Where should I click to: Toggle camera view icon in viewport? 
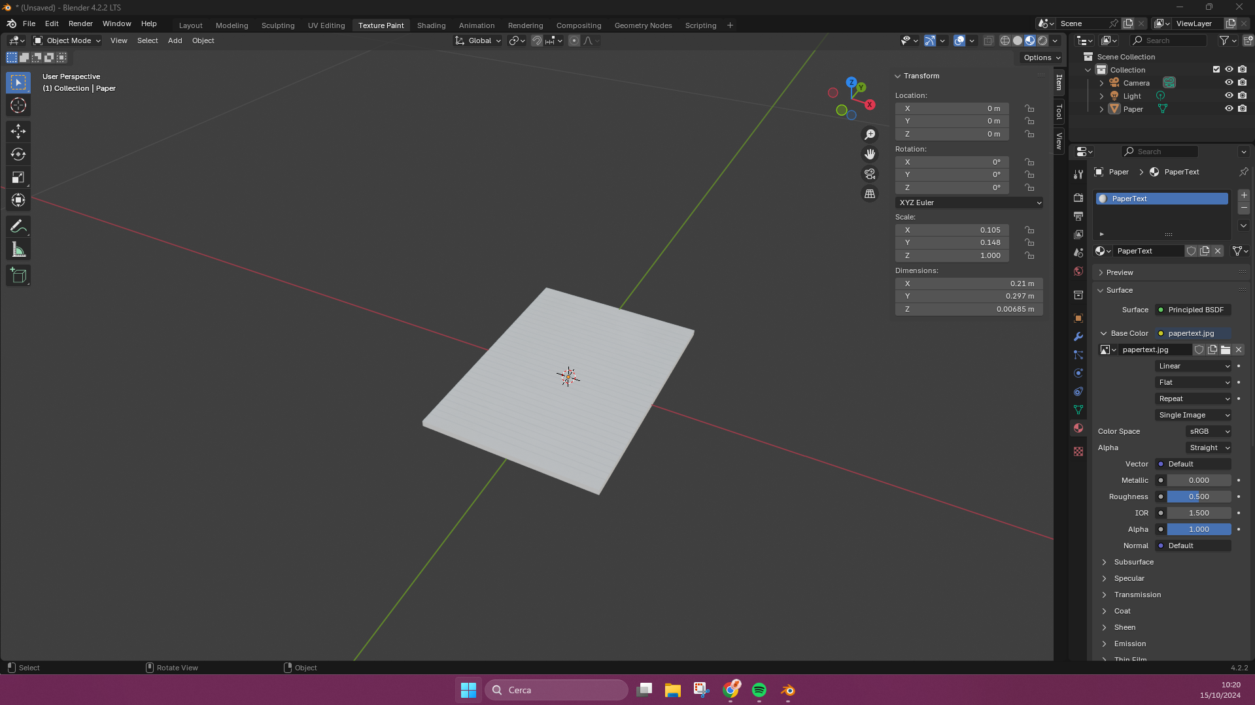coord(870,174)
